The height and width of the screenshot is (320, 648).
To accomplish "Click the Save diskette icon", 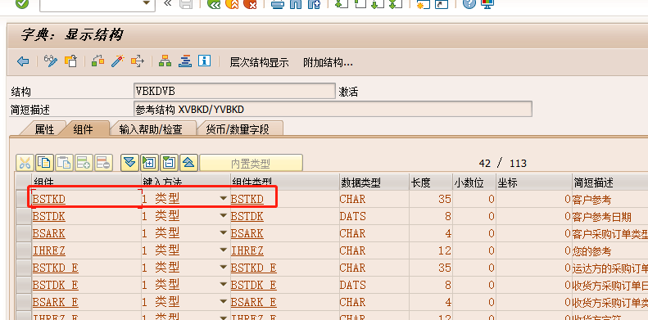I will [187, 4].
